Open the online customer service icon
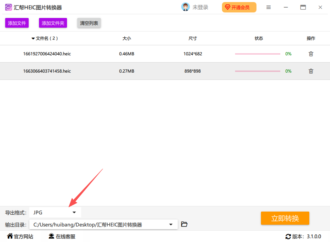330x242 pixels. click(51, 236)
